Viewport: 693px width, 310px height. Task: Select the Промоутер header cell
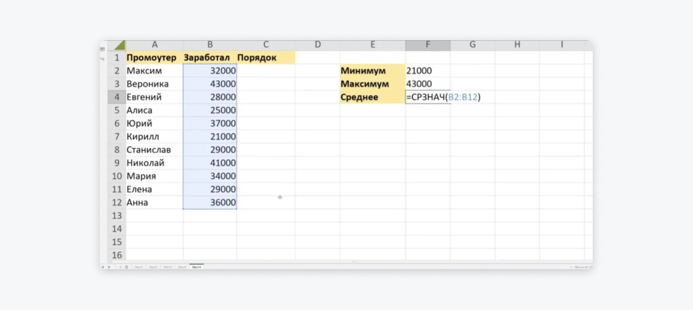(154, 58)
